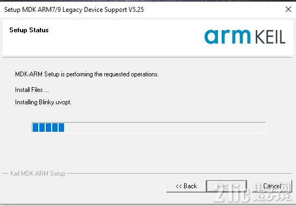Image resolution: width=296 pixels, height=206 pixels.
Task: Click the 21ic.com watermark logo
Action: (253, 193)
